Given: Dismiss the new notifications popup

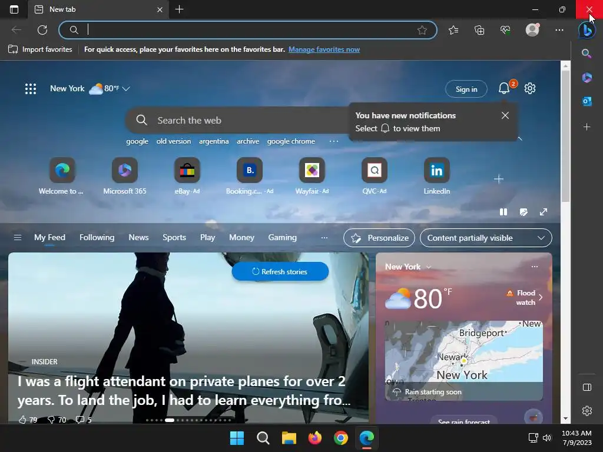Looking at the screenshot, I should (505, 115).
